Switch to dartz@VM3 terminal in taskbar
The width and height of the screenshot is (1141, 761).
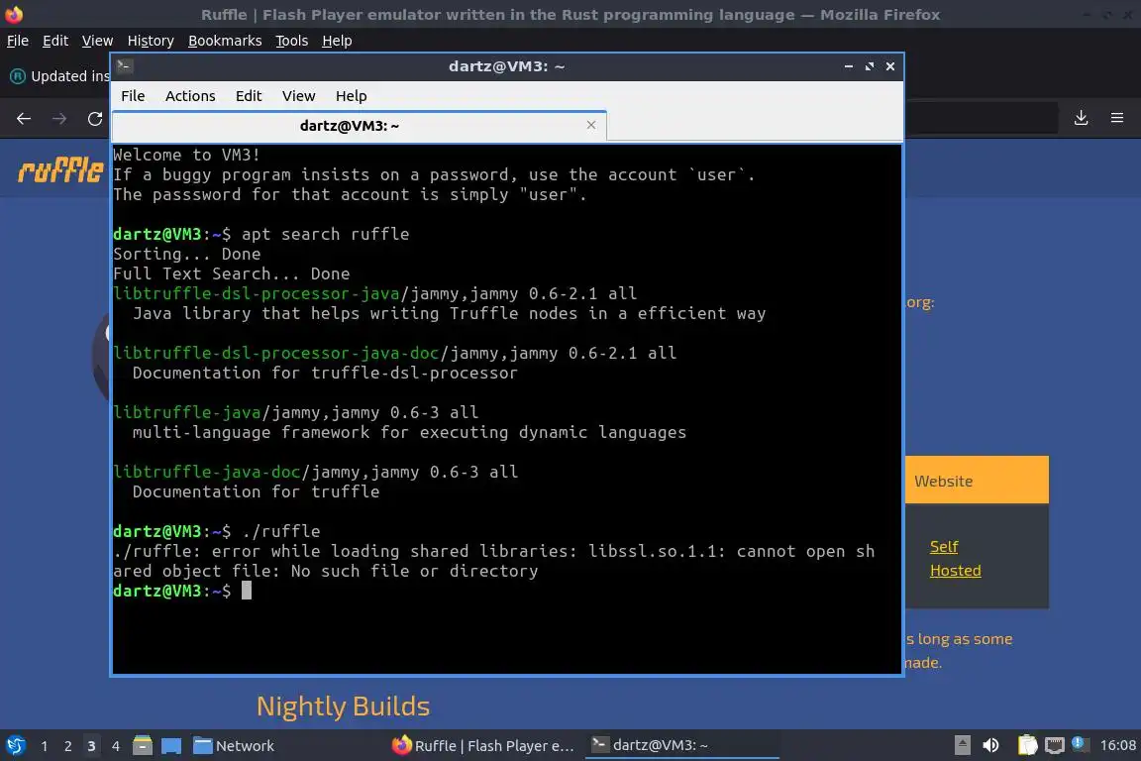[681, 746]
